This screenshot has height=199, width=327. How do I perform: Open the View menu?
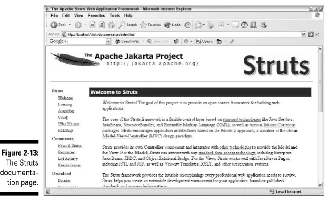tap(79, 16)
